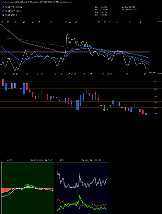
Task: Click the 63 price axis label
Action: click(x=155, y=89)
